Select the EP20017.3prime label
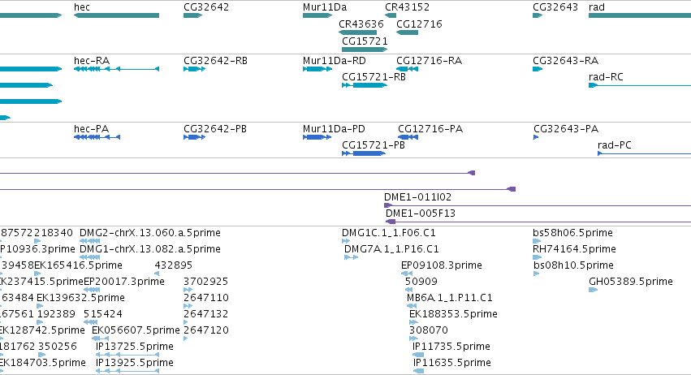Viewport: 691px width, 375px height. pos(124,281)
